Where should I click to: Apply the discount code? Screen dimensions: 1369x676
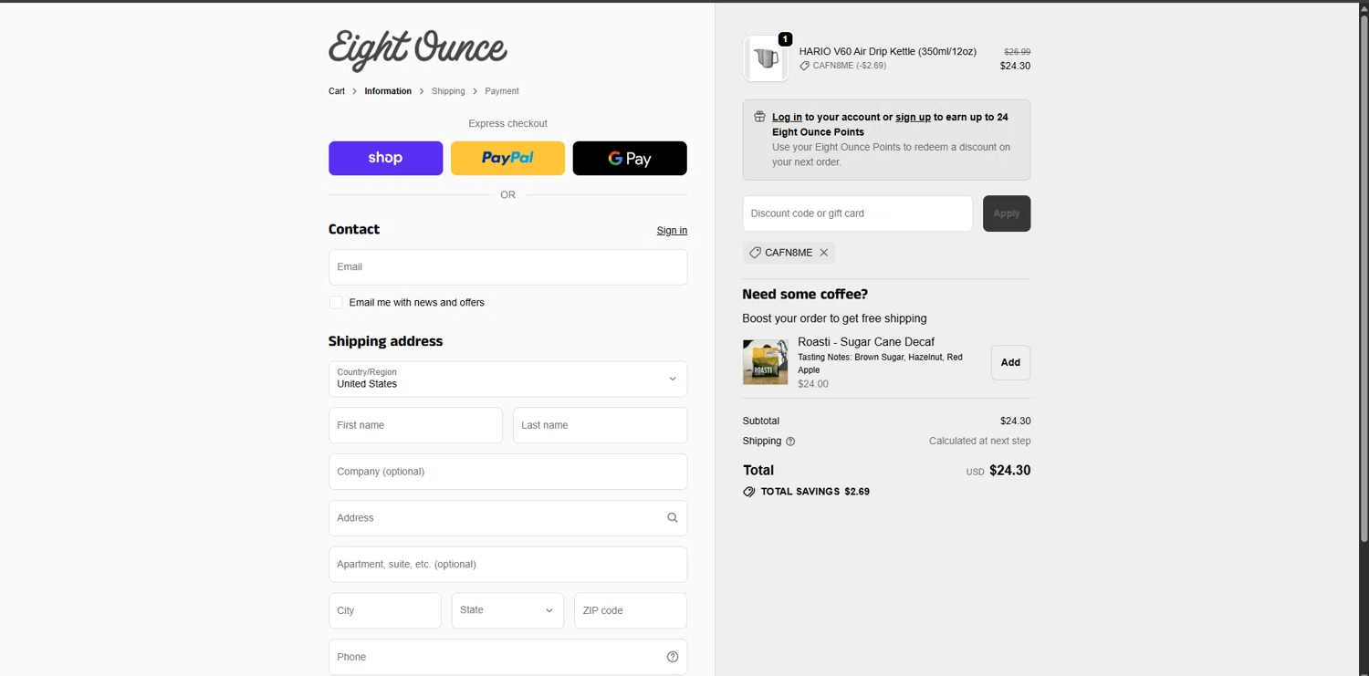click(x=1007, y=213)
